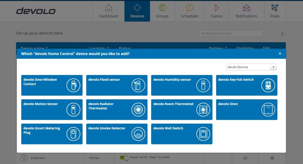Click the Wall Switch device icon

[x=203, y=134]
